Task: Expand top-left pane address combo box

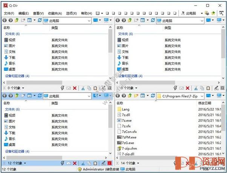Action: tap(89, 21)
